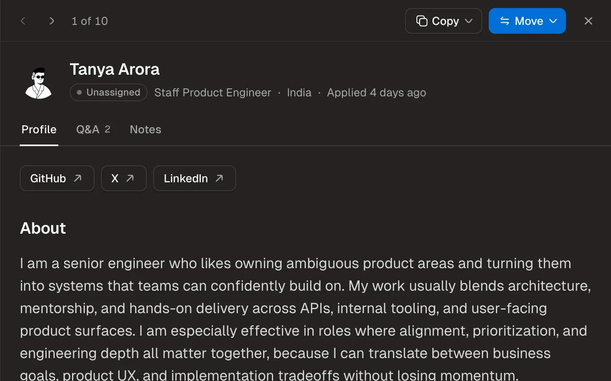The height and width of the screenshot is (381, 611).
Task: Click the Applied 4 days ago text
Action: [376, 92]
